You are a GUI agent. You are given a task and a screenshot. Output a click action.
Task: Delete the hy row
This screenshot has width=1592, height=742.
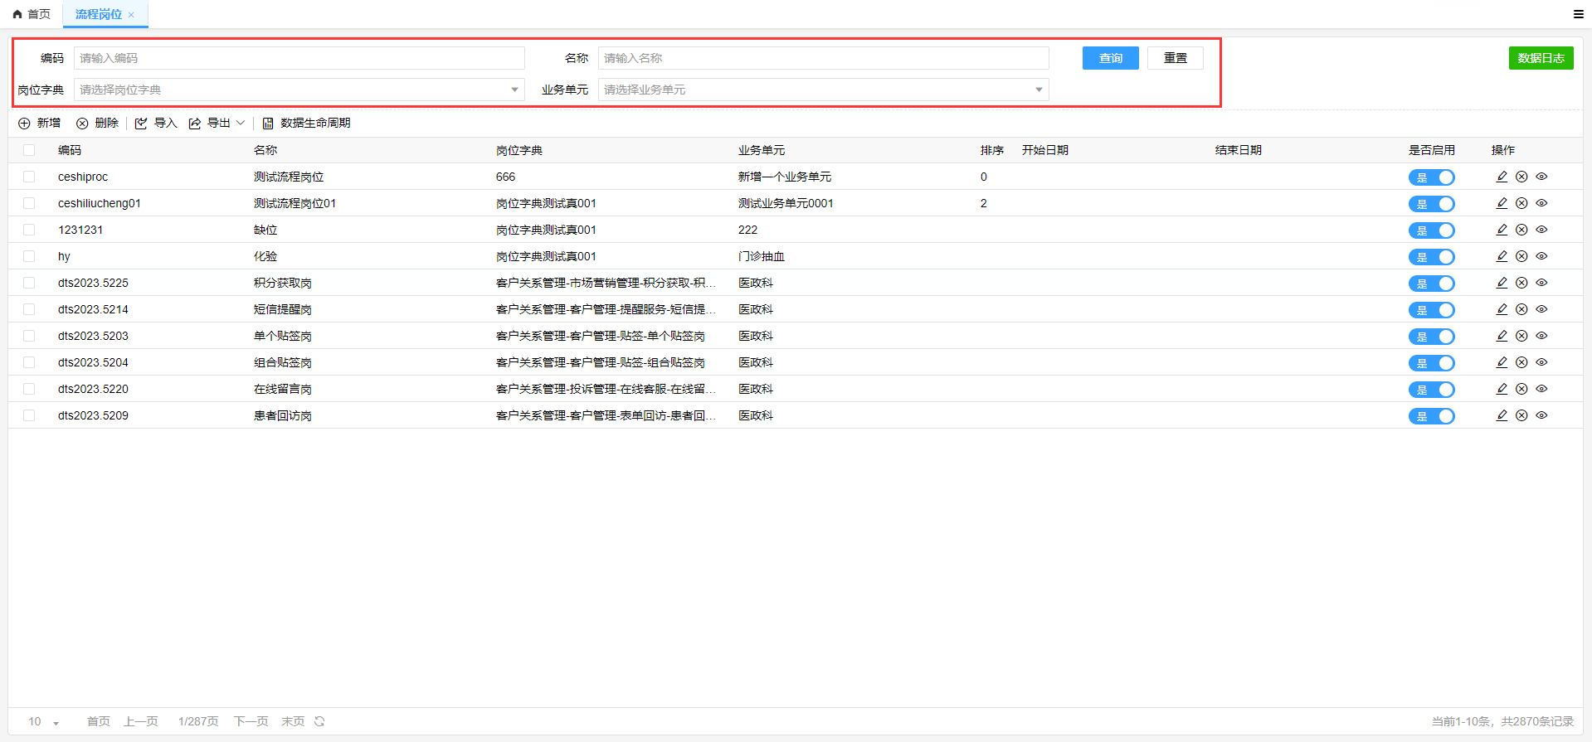coord(1521,256)
